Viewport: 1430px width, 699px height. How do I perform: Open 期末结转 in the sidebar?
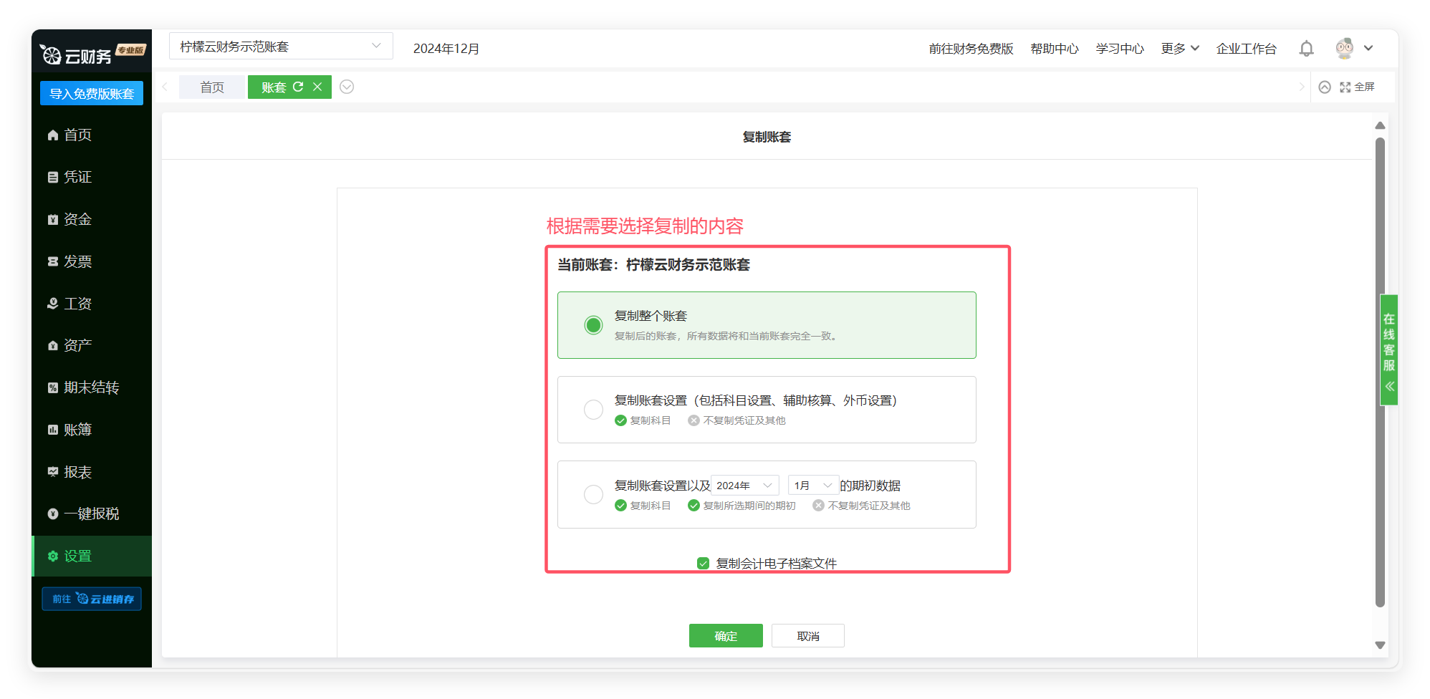pyautogui.click(x=91, y=387)
